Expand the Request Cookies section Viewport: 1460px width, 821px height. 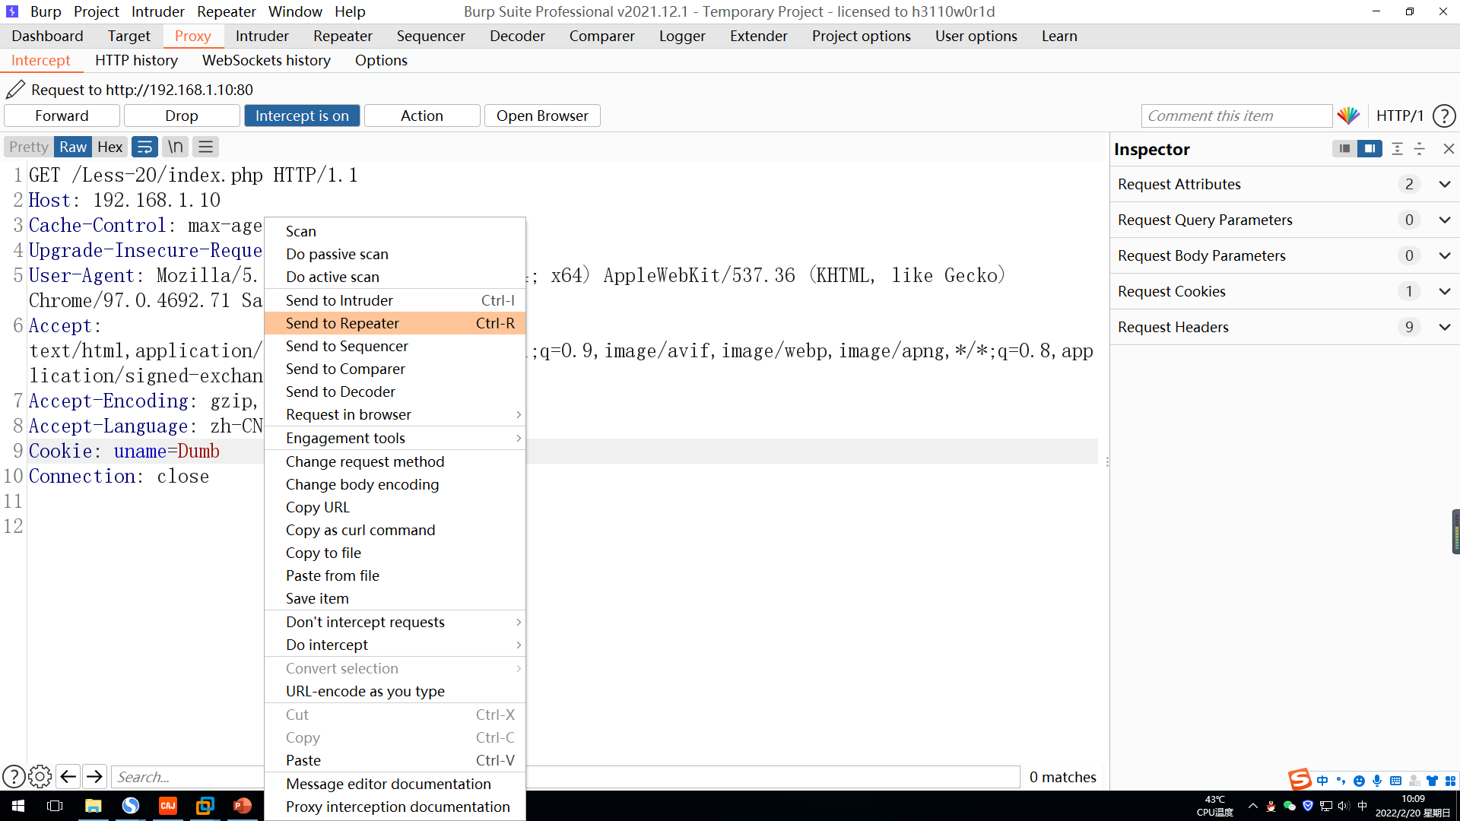tap(1445, 291)
